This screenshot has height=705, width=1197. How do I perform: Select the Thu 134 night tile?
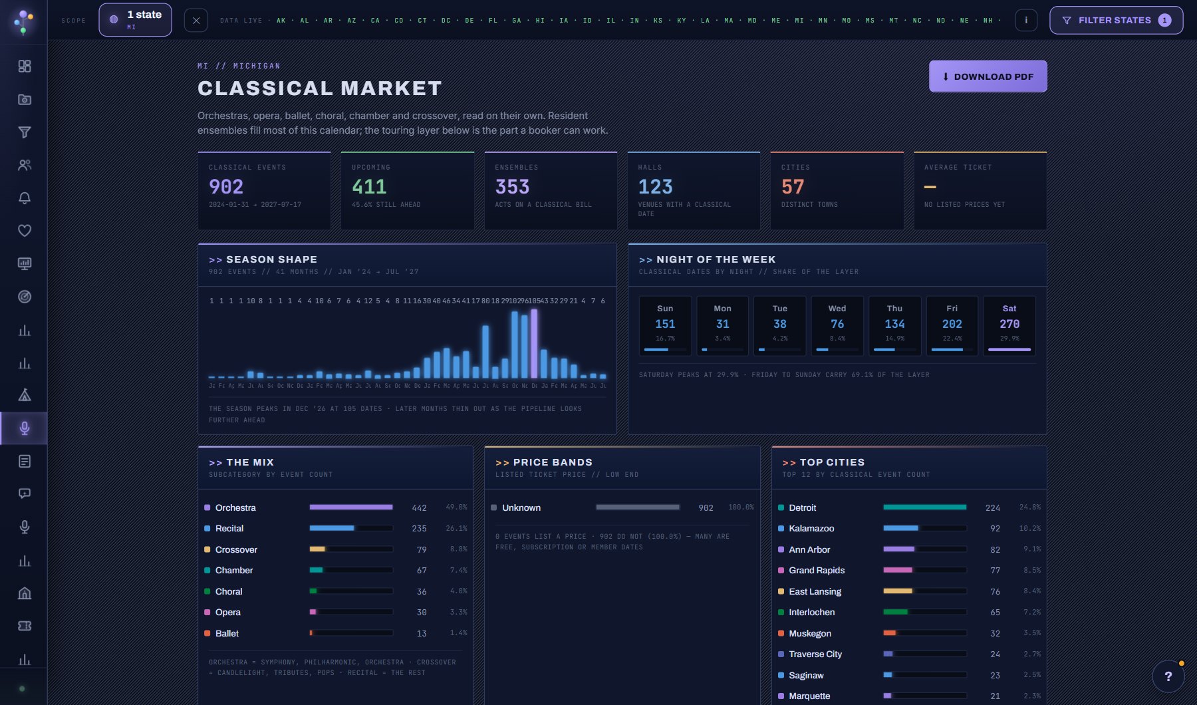pos(895,326)
